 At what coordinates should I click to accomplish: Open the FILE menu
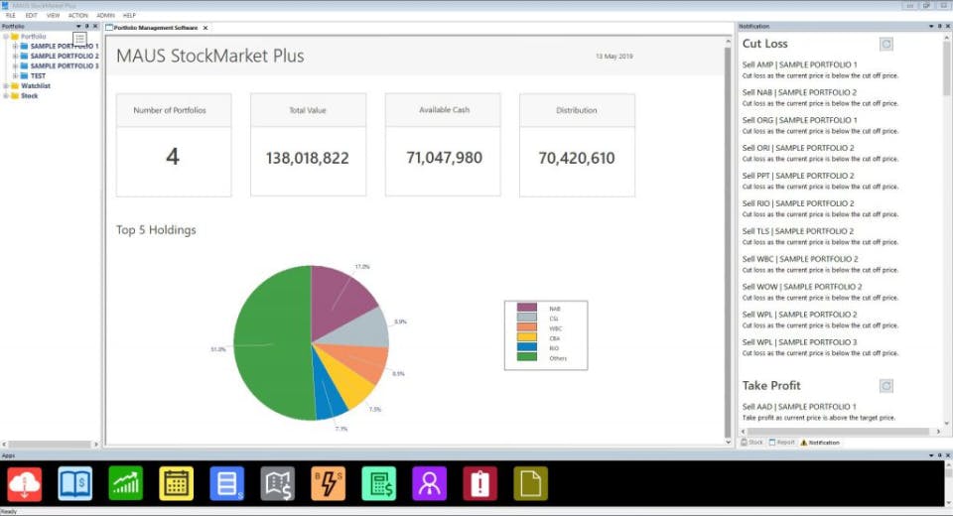(10, 15)
